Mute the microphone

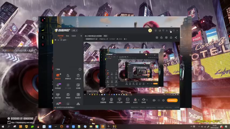pyautogui.click(x=135, y=100)
